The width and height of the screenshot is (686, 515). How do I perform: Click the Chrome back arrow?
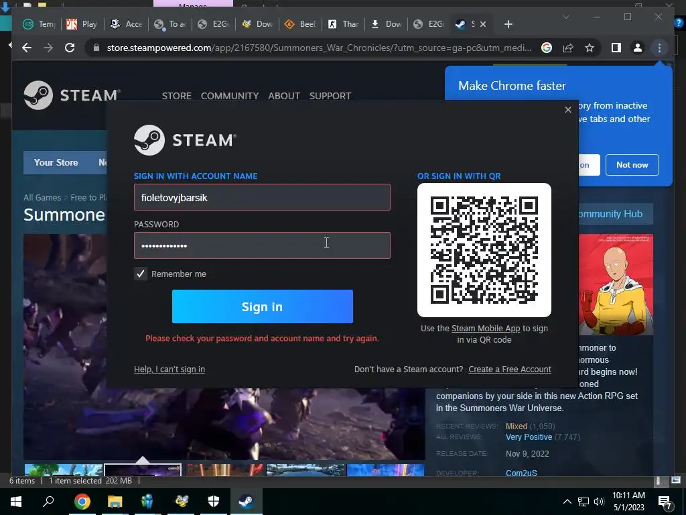pyautogui.click(x=27, y=48)
